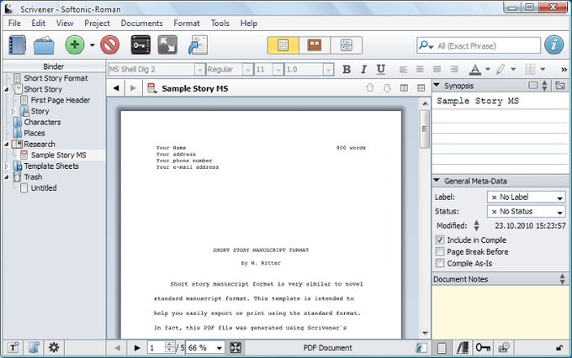Switch to document scrivenings view mode
572x358 pixels.
tap(283, 45)
